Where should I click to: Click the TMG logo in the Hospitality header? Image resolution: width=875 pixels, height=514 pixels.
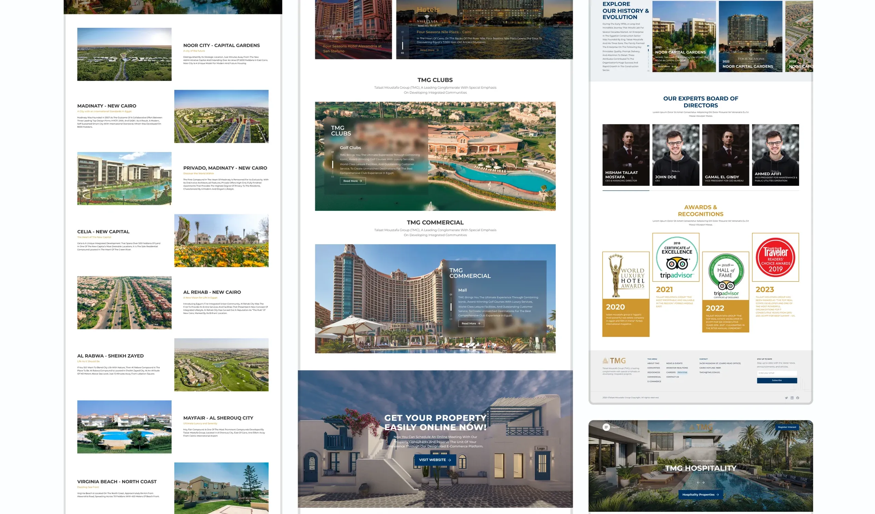click(701, 427)
